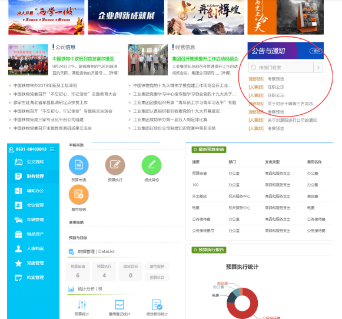Click the 更多 button in 公告与通知
This screenshot has width=342, height=319.
(x=316, y=51)
